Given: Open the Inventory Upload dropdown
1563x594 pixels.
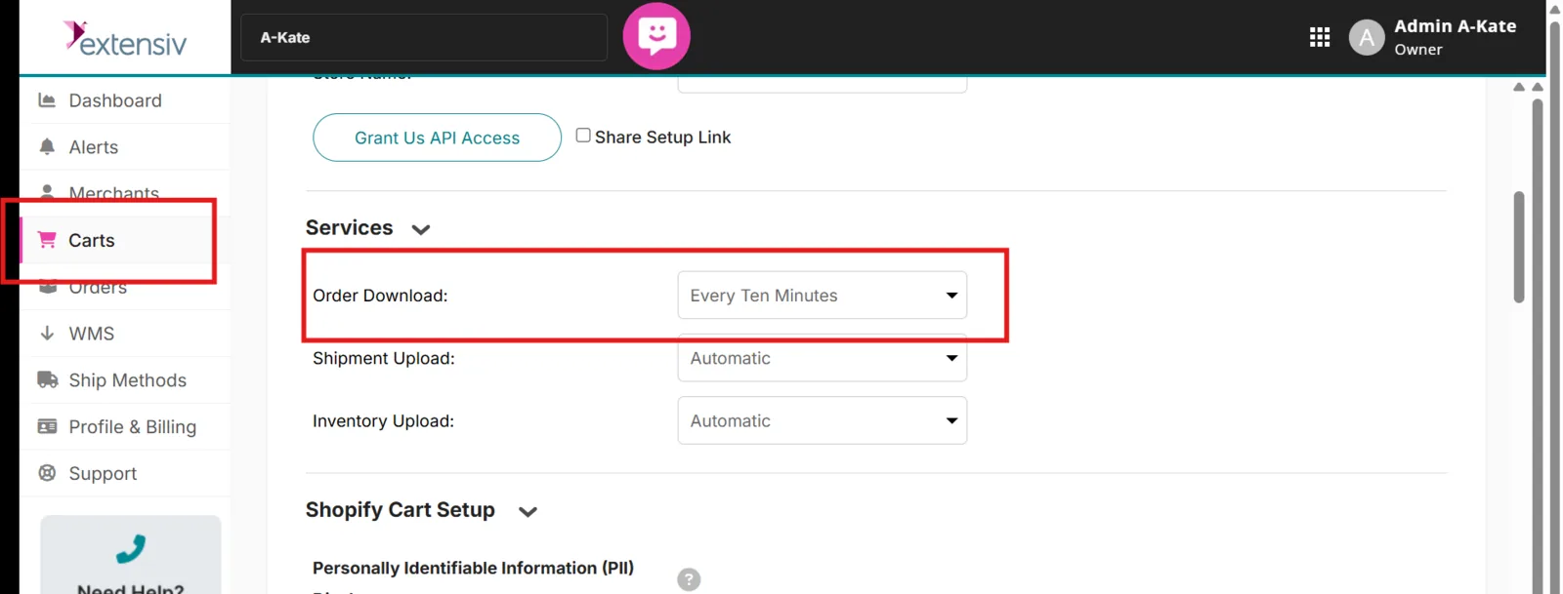Looking at the screenshot, I should click(x=823, y=420).
